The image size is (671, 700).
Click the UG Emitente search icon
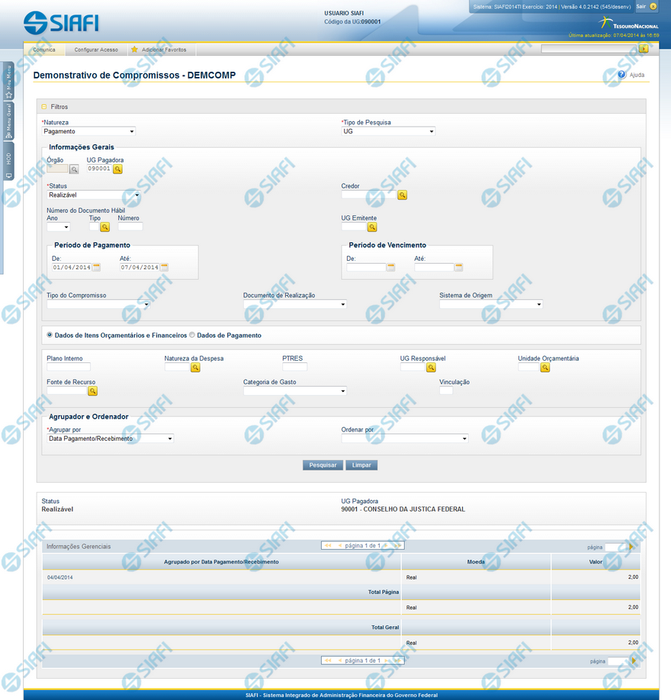(x=372, y=227)
